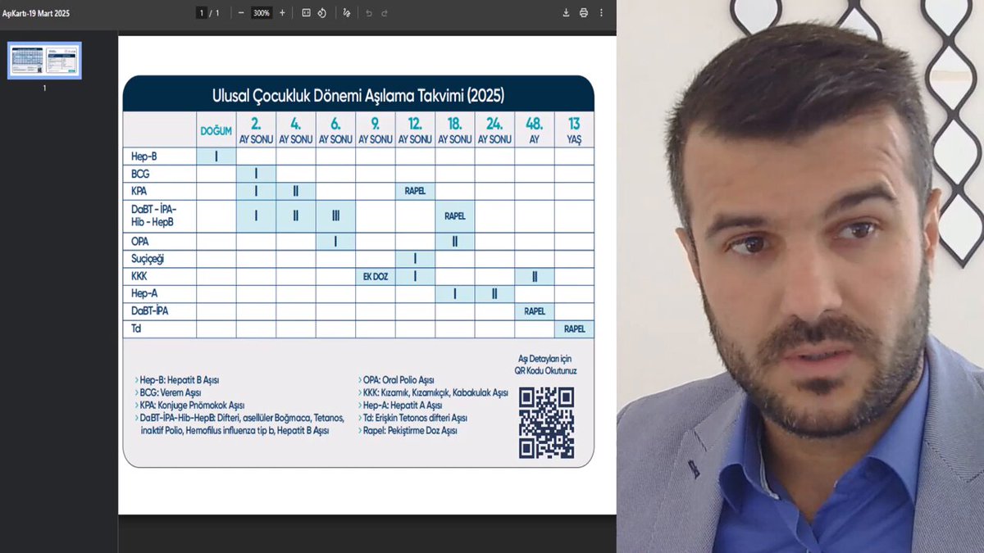Zoom out with the minus button

(241, 13)
